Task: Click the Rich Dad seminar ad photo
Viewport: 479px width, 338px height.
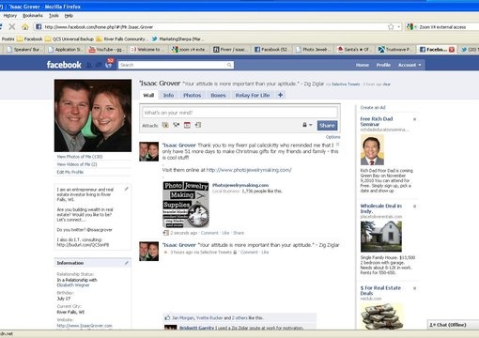Action: click(372, 150)
